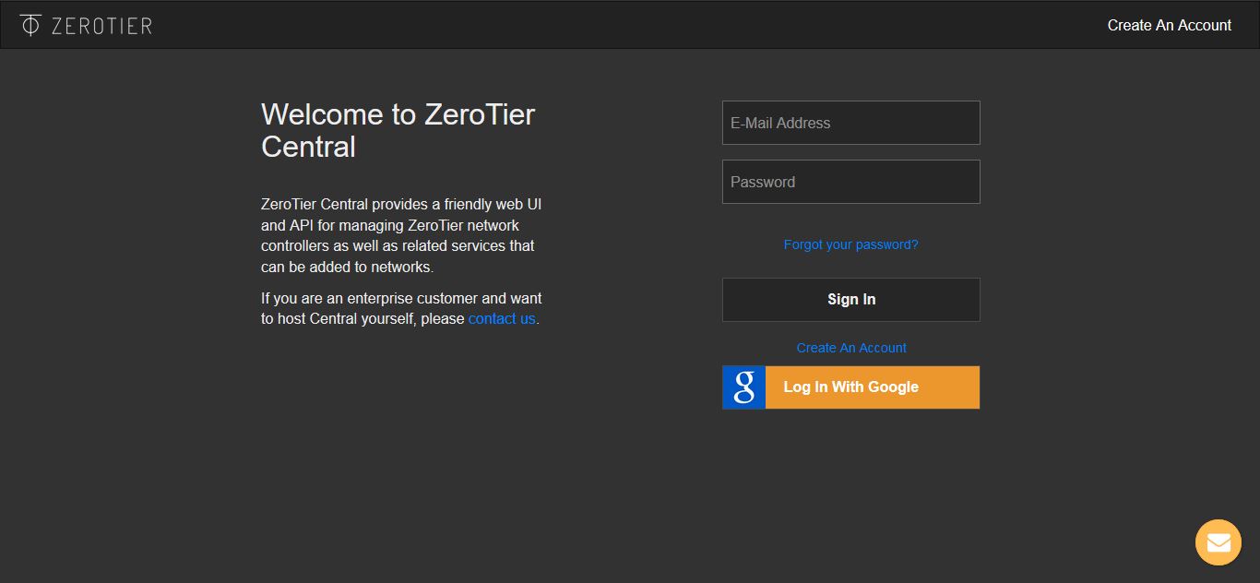Select the Google logo on the login button
Image resolution: width=1260 pixels, height=583 pixels.
[743, 387]
